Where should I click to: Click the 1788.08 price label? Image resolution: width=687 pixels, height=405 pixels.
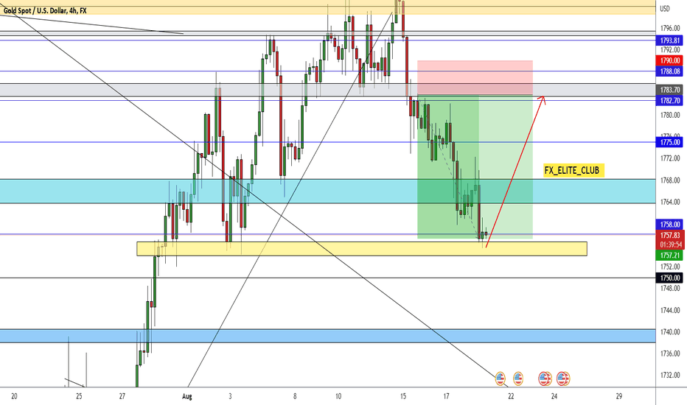[x=670, y=71]
